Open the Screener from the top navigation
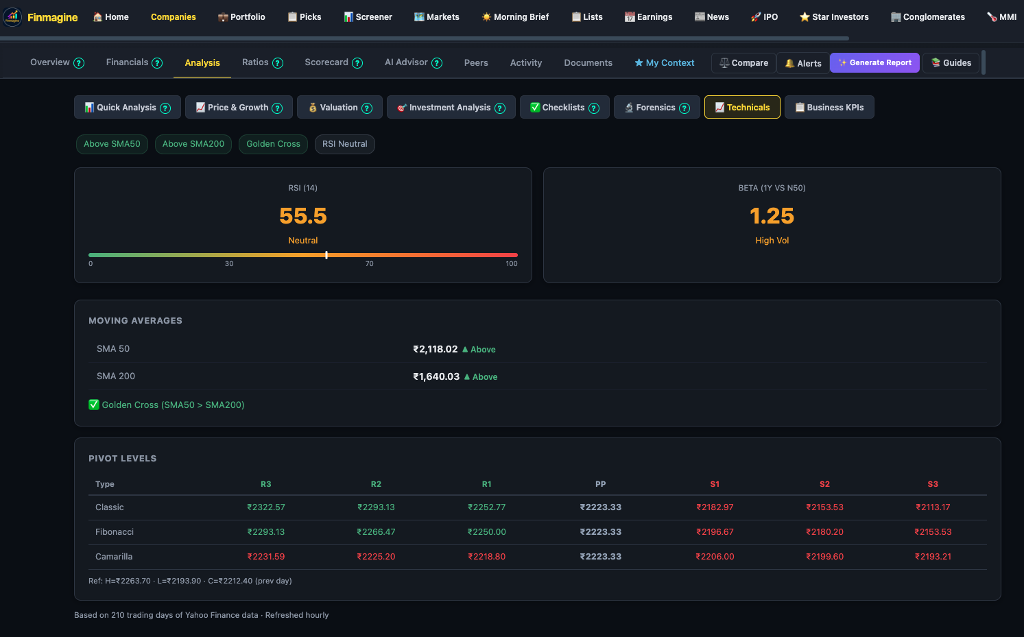This screenshot has height=637, width=1024. tap(368, 16)
